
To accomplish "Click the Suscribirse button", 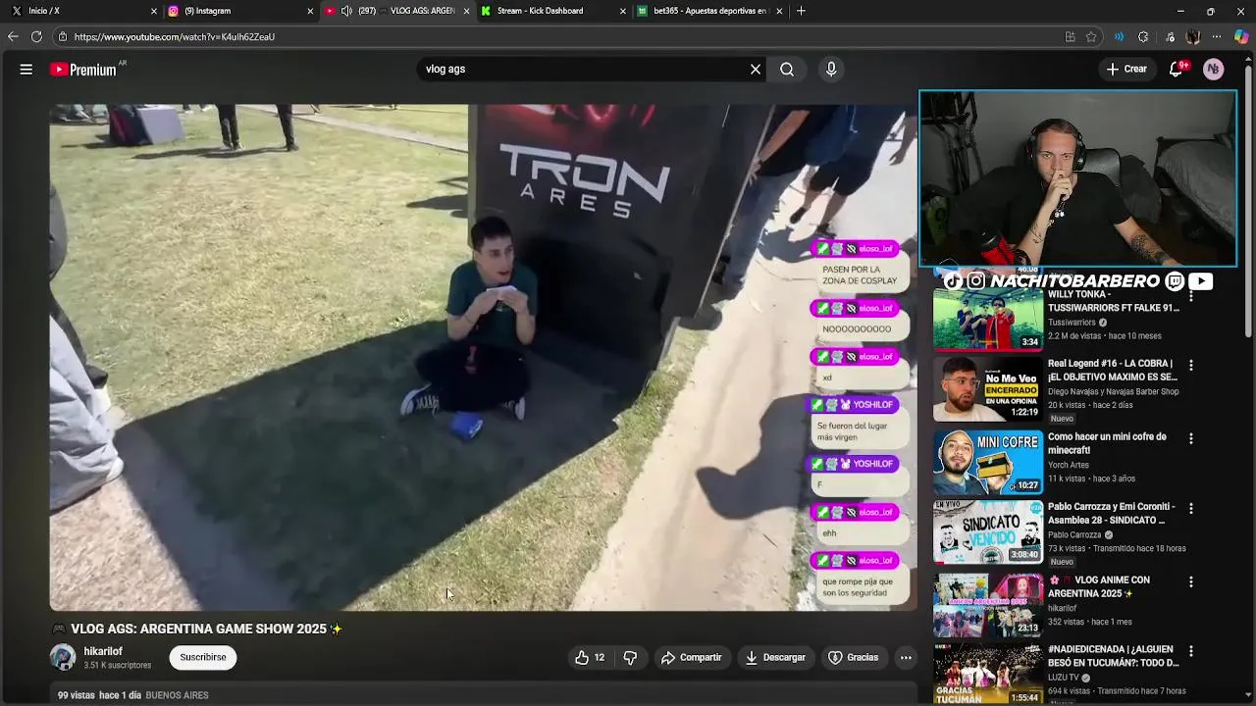I will click(203, 658).
